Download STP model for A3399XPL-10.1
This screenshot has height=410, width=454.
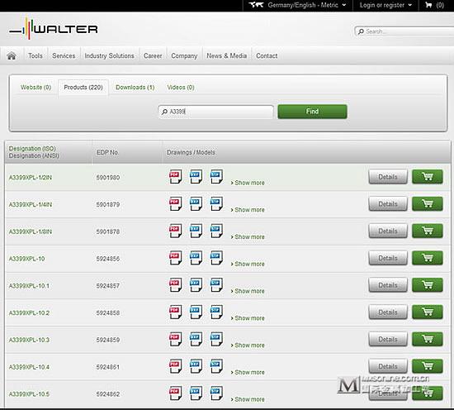pos(216,285)
